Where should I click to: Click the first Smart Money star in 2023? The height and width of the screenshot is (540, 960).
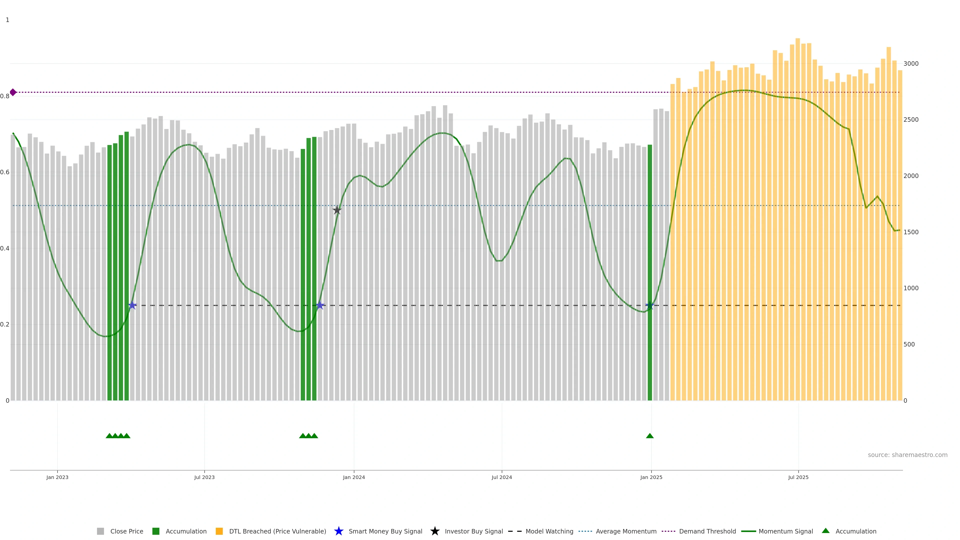tap(132, 305)
